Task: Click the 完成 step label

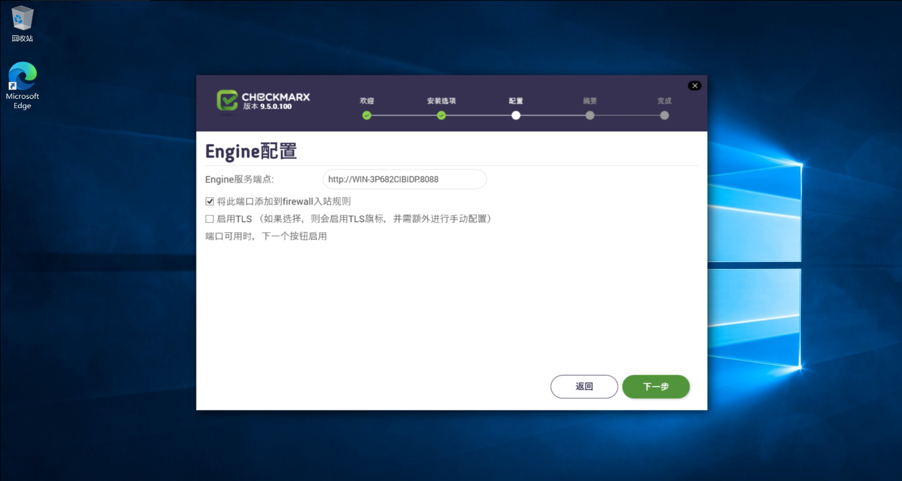Action: (664, 101)
